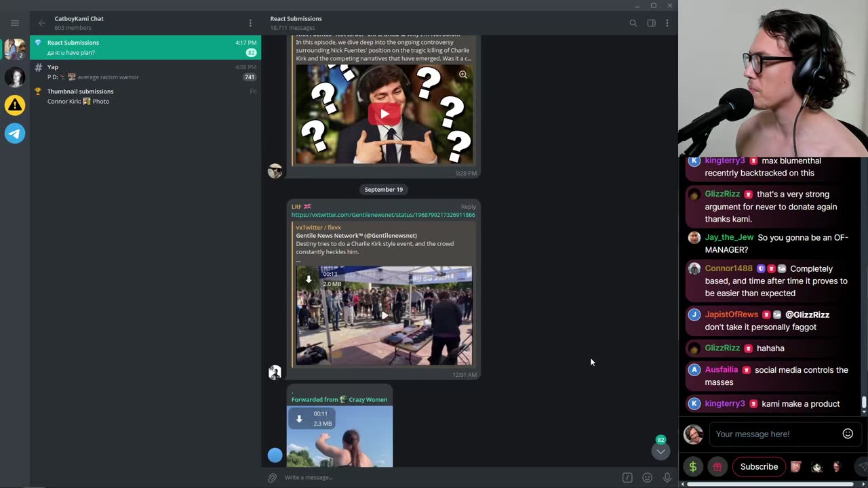Open three-dot menu for React Submissions
Viewport: 868px width, 488px height.
tap(667, 23)
